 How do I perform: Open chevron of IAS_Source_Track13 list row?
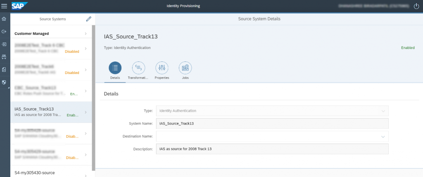pos(86,112)
